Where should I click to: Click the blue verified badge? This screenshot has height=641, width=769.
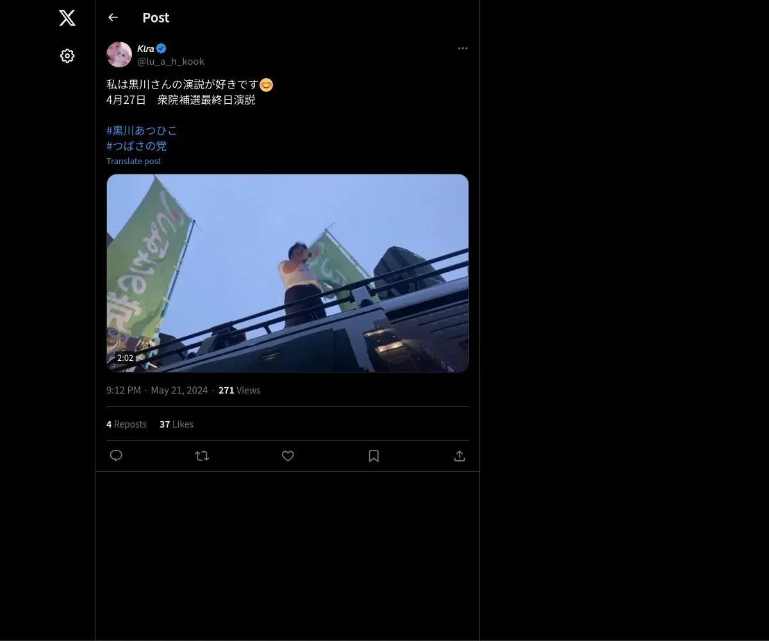tap(161, 48)
